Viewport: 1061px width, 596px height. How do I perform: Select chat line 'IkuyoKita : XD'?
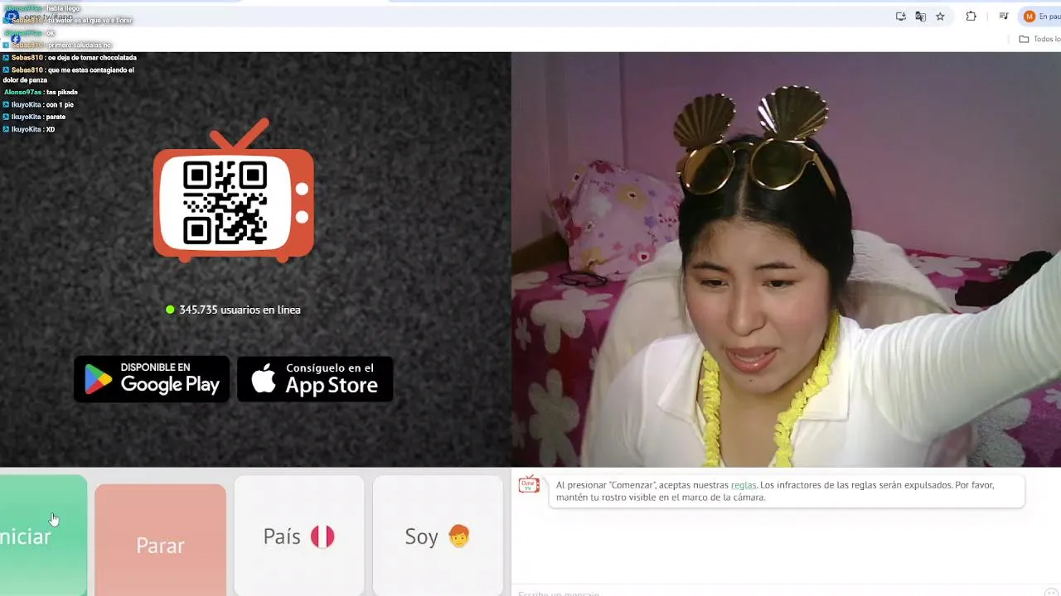(x=29, y=130)
